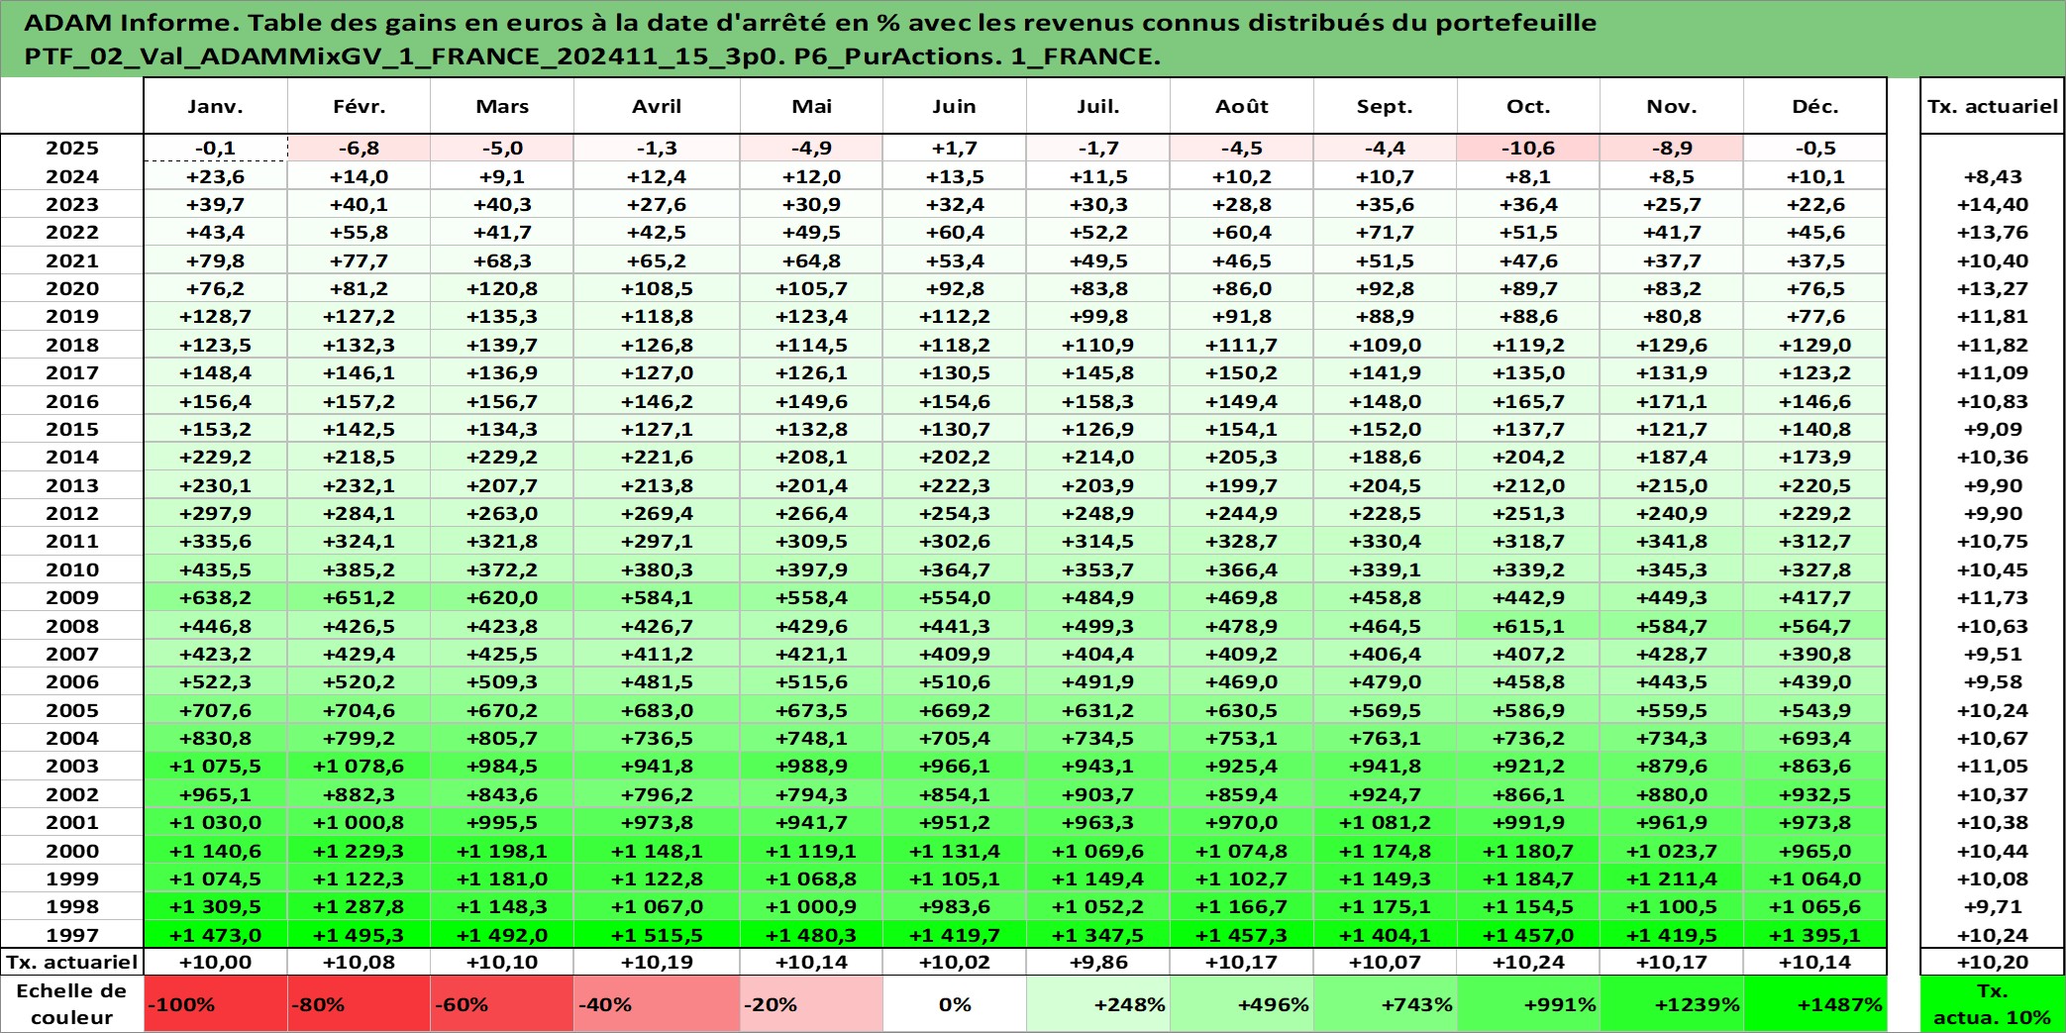Click the Tx. actuariel column header
Image resolution: width=2066 pixels, height=1033 pixels.
click(1993, 106)
